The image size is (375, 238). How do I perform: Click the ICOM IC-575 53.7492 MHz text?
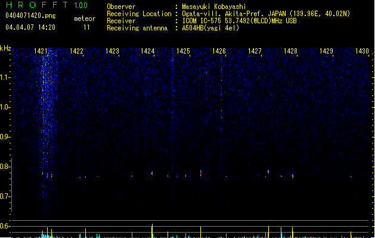coord(239,21)
